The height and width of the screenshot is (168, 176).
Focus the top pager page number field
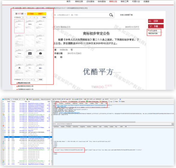39,17
